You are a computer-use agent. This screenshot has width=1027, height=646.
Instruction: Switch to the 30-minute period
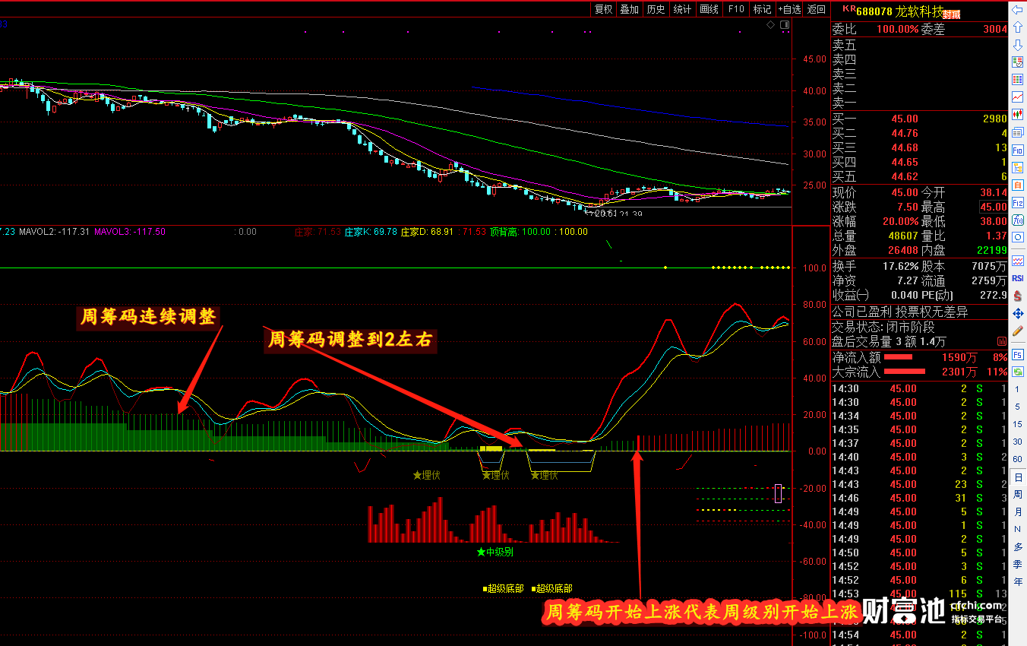coord(1018,442)
